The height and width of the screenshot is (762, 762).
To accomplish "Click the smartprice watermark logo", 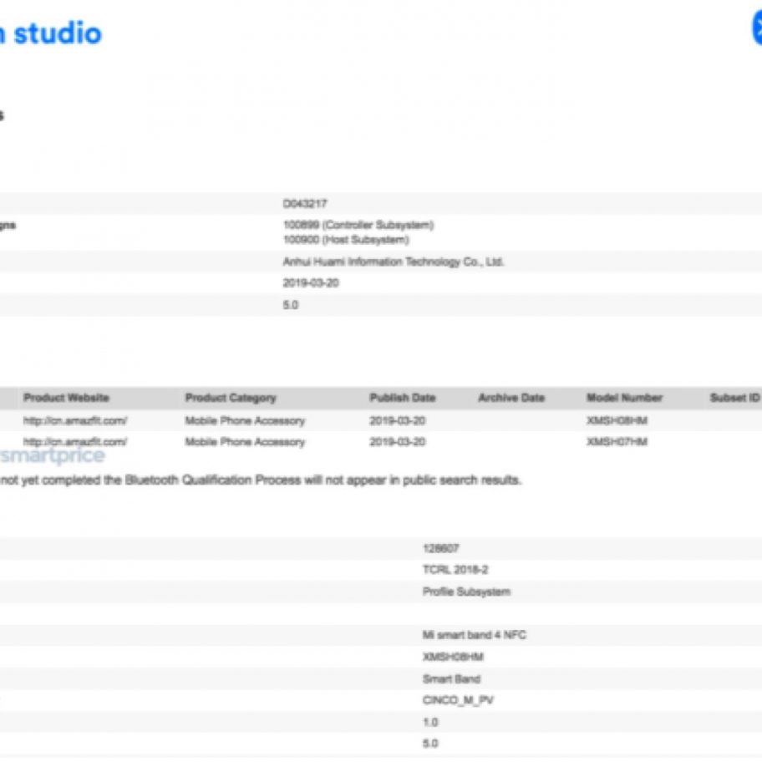I will [53, 456].
